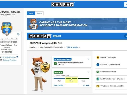Click the Great label on value scale
The image size is (127, 95).
pyautogui.click(x=83, y=81)
